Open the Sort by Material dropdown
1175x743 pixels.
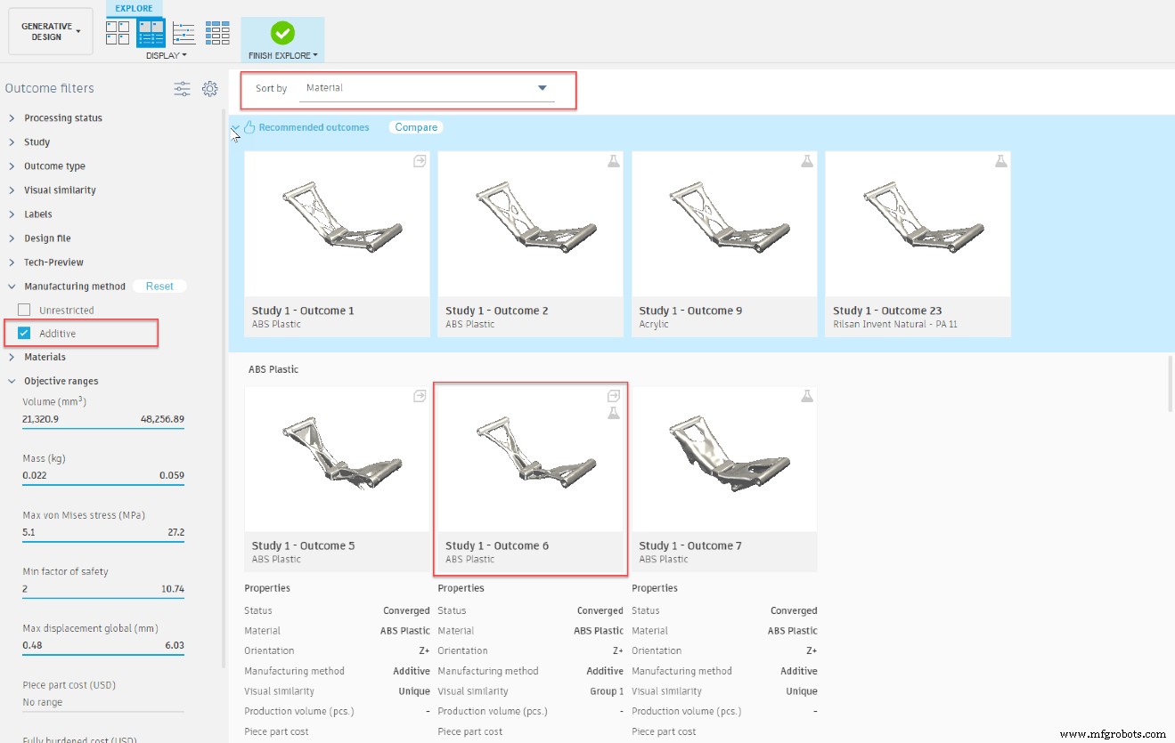pos(542,89)
